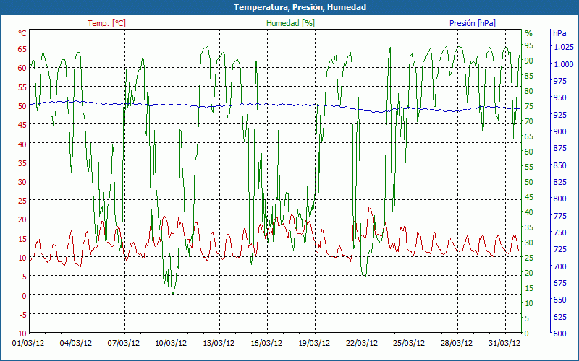Click date label '28/03/12' on time axis
Viewport: 579px width, 361px height.
pos(457,343)
